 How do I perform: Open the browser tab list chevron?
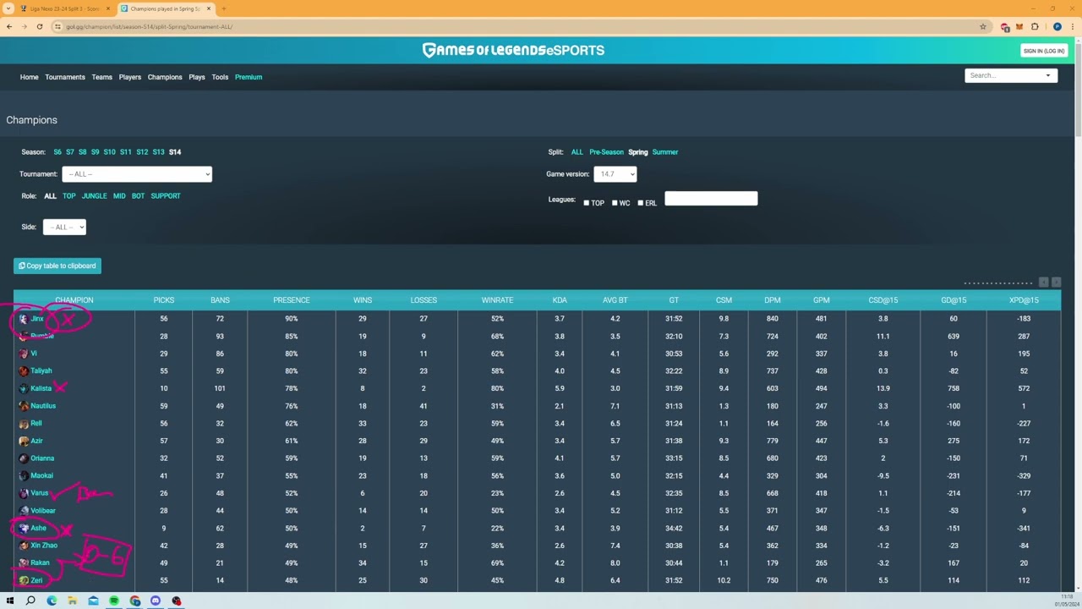(9, 8)
